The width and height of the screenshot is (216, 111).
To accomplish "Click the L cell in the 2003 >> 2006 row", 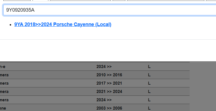I will (149, 108).
